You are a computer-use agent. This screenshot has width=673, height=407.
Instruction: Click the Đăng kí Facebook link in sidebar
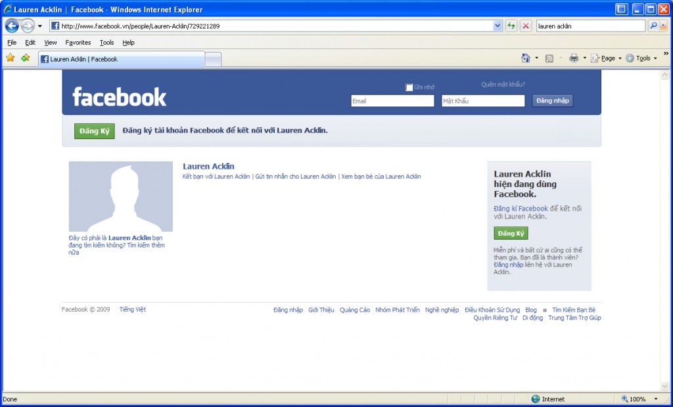click(x=521, y=209)
